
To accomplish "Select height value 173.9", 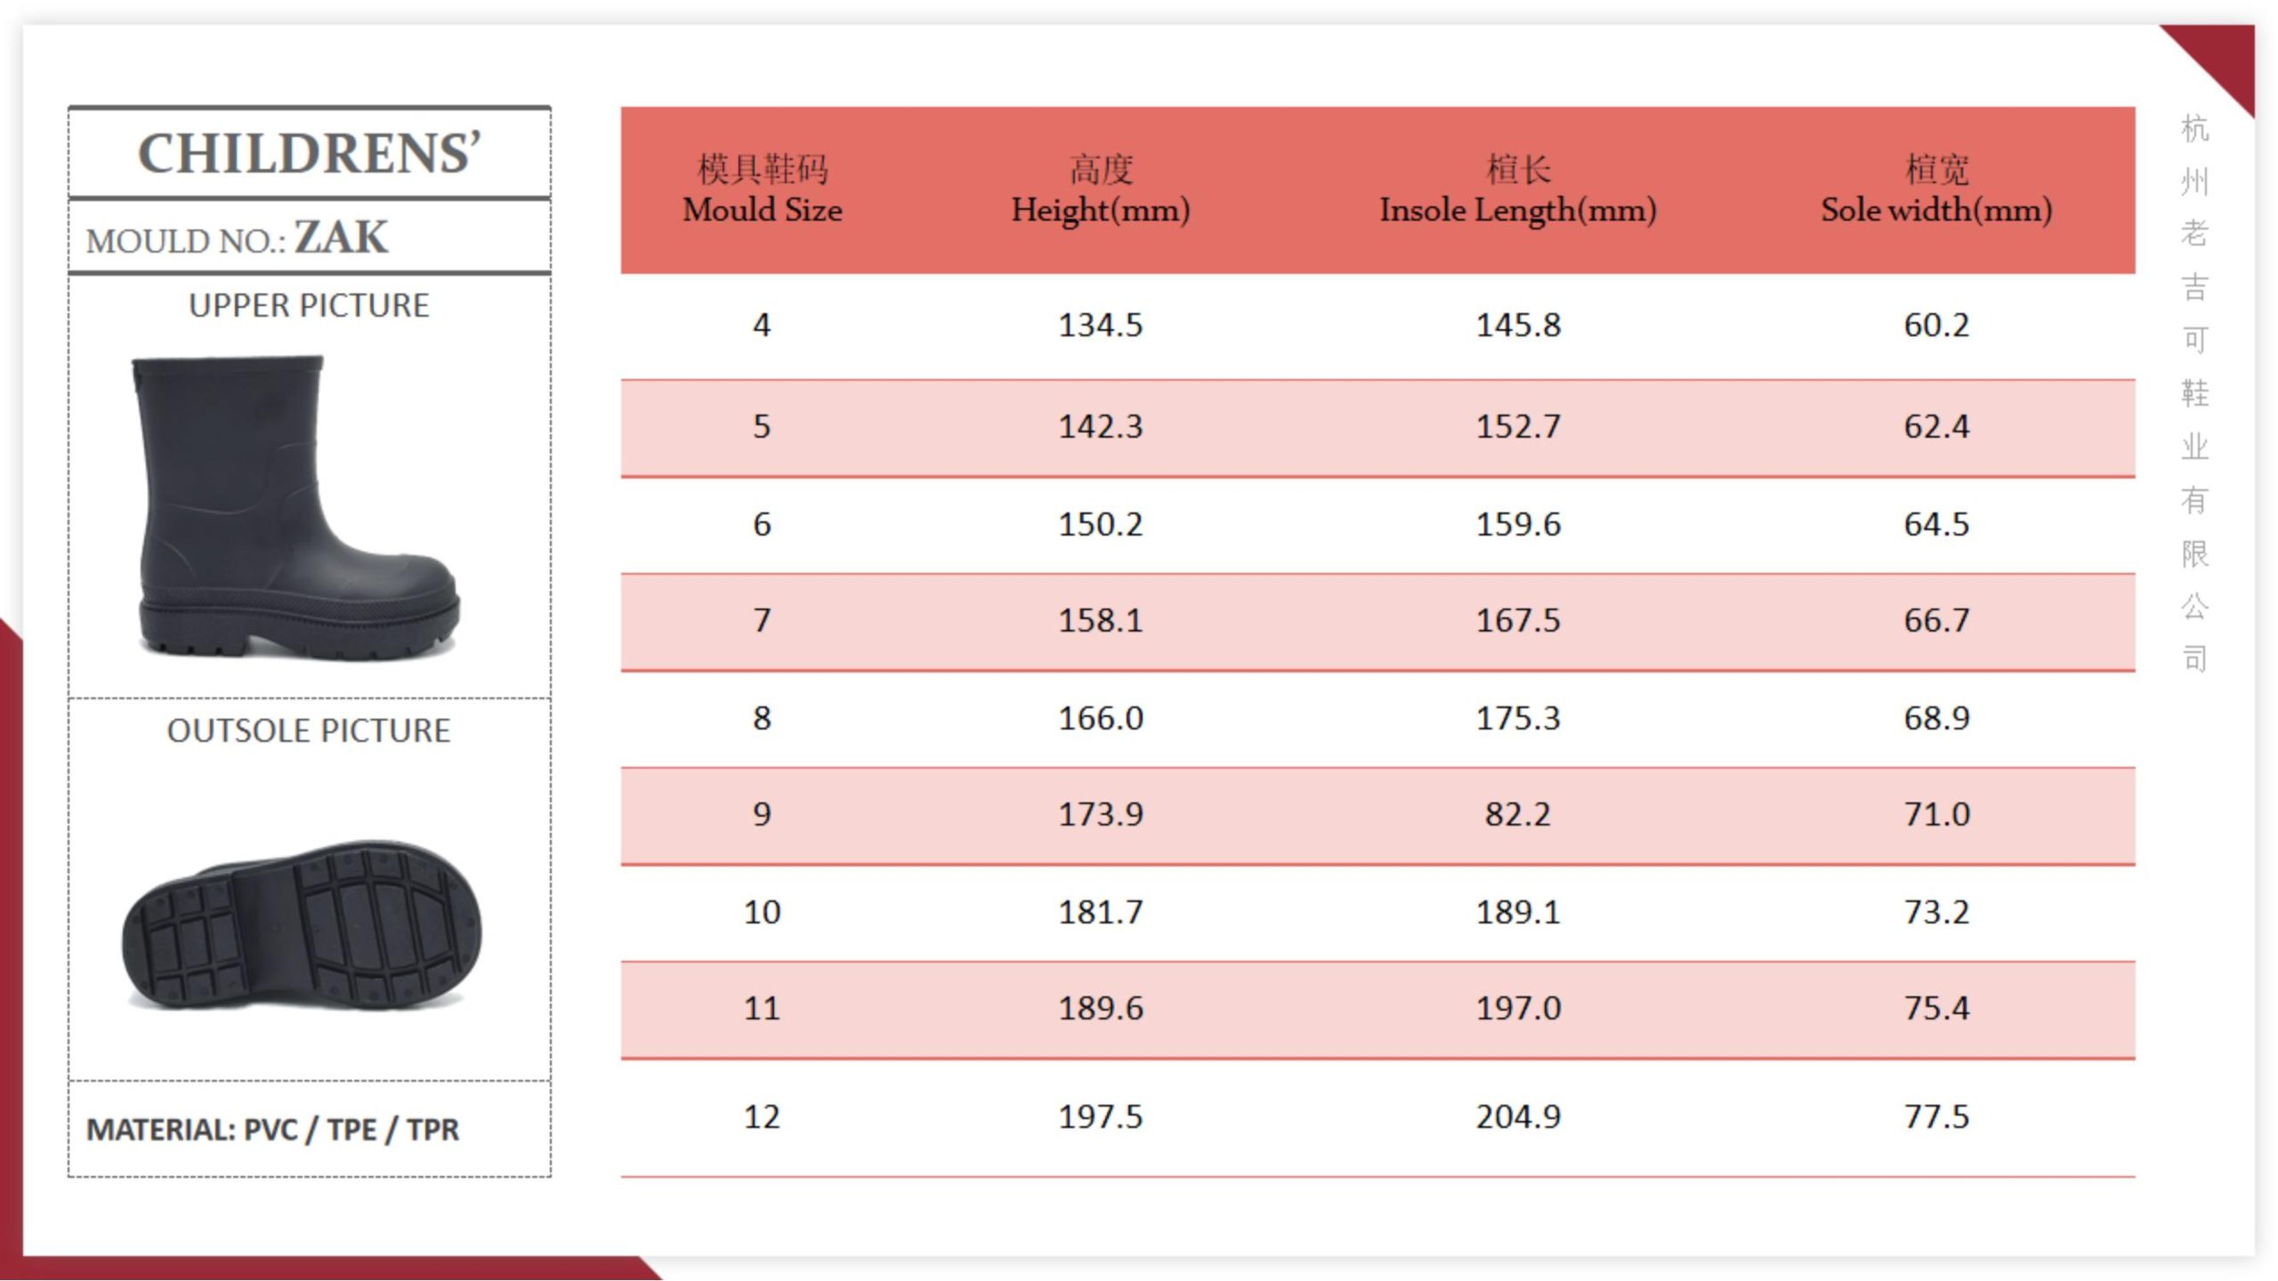I will pos(1101,814).
